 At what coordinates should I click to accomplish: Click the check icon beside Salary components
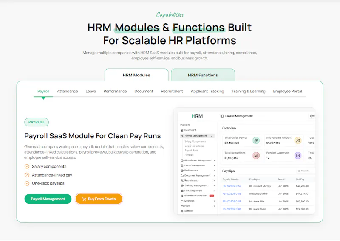tap(27, 166)
